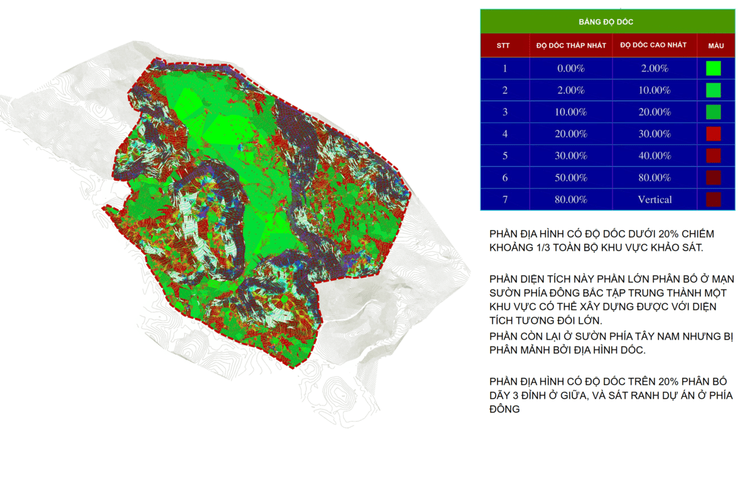Image resolution: width=753 pixels, height=480 pixels.
Task: Select lowest slope value '20.00%' in row 4
Action: (x=572, y=133)
